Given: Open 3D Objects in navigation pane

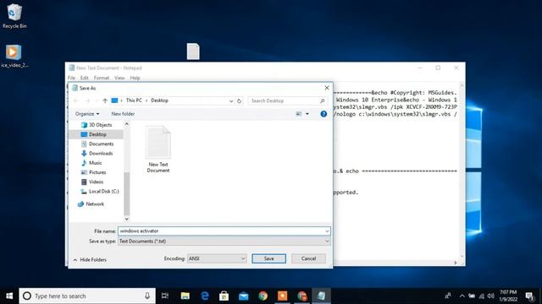Looking at the screenshot, I should tap(97, 125).
